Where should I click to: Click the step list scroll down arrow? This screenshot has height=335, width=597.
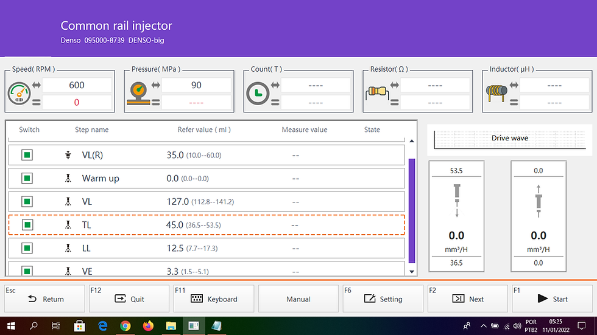tap(412, 272)
